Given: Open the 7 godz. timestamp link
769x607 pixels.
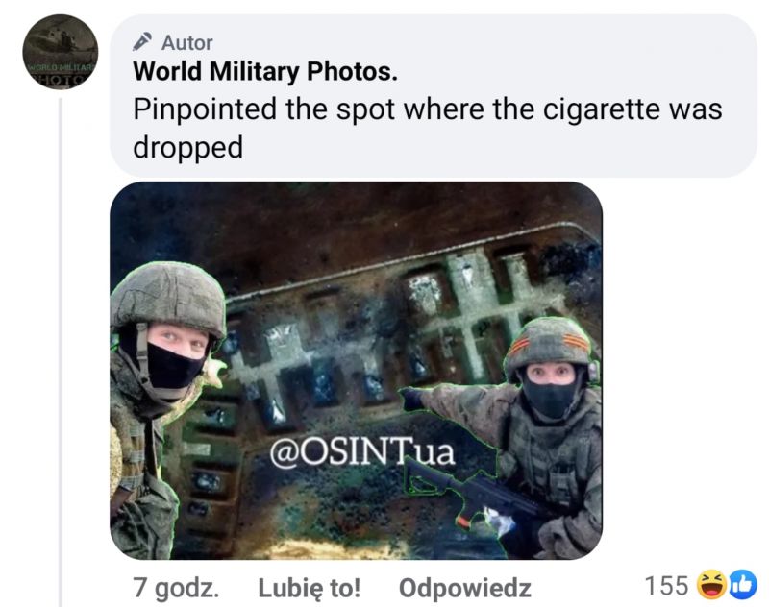Looking at the screenshot, I should [176, 588].
